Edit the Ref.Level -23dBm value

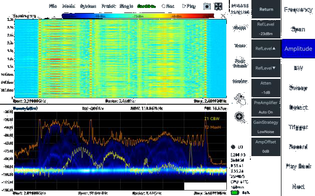[x=266, y=29]
